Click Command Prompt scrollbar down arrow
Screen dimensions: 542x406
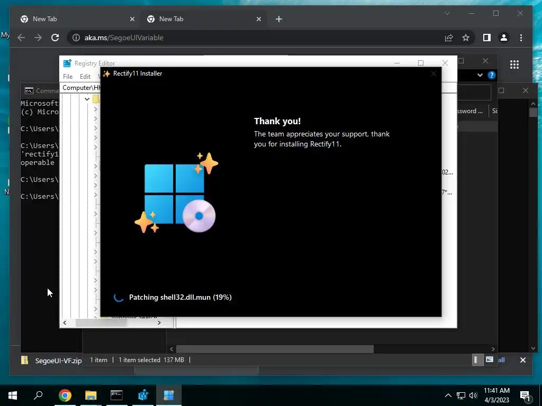click(533, 349)
